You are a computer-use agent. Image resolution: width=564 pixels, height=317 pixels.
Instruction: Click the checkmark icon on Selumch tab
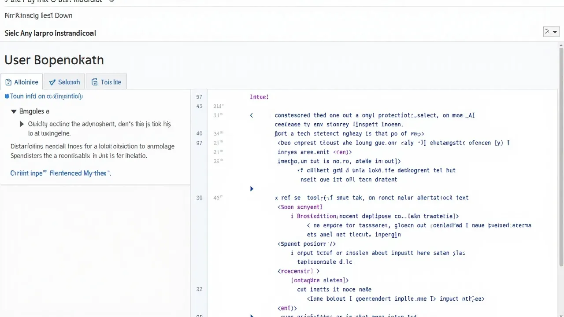tap(52, 82)
